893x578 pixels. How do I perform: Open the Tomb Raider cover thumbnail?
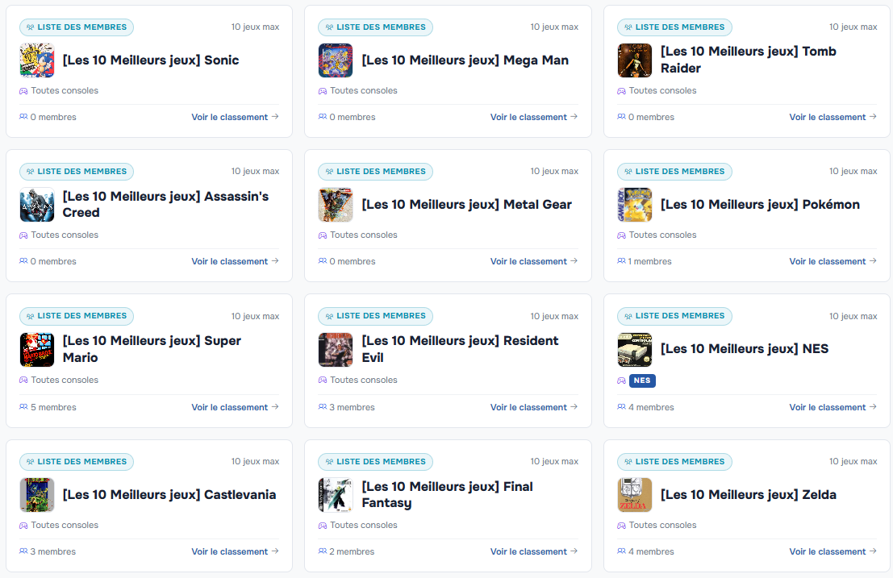634,60
